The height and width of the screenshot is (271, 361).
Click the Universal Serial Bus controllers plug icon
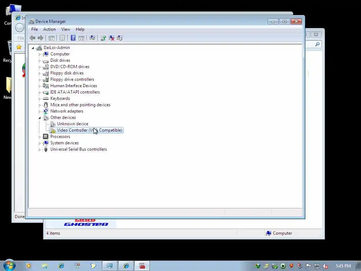pos(46,149)
